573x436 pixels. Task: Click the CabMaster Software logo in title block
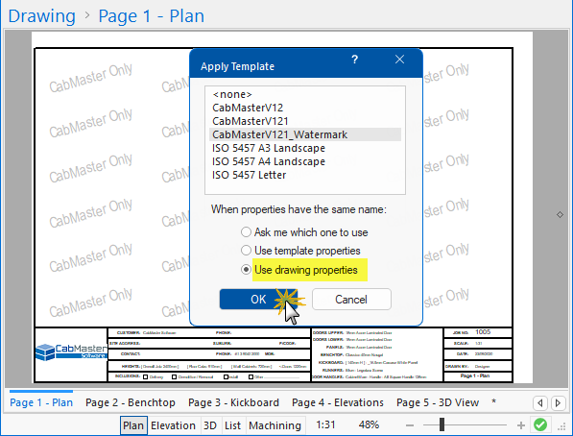[x=71, y=351]
